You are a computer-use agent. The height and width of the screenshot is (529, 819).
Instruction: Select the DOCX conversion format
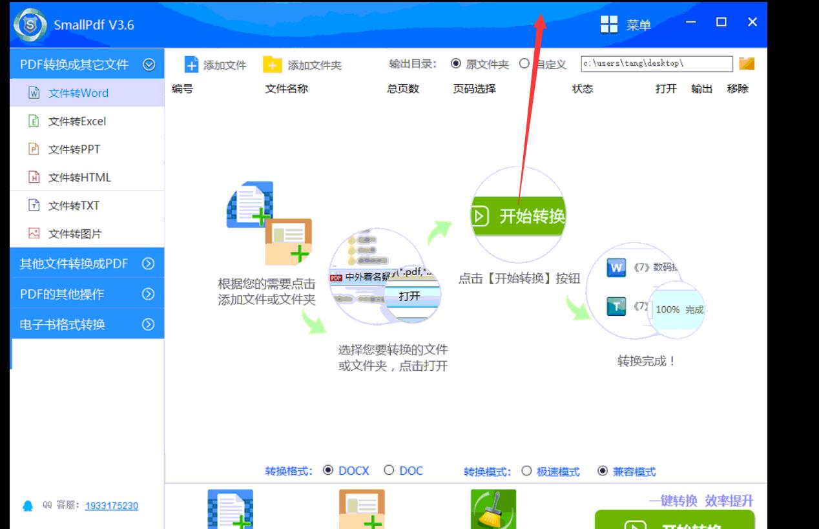point(329,470)
